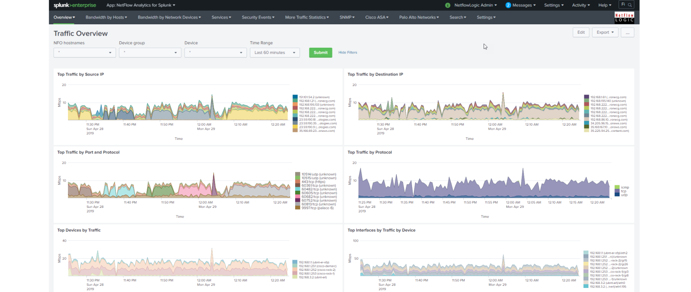Screen dimensions: 691x292
Task: Open the Export dropdown button
Action: 605,32
